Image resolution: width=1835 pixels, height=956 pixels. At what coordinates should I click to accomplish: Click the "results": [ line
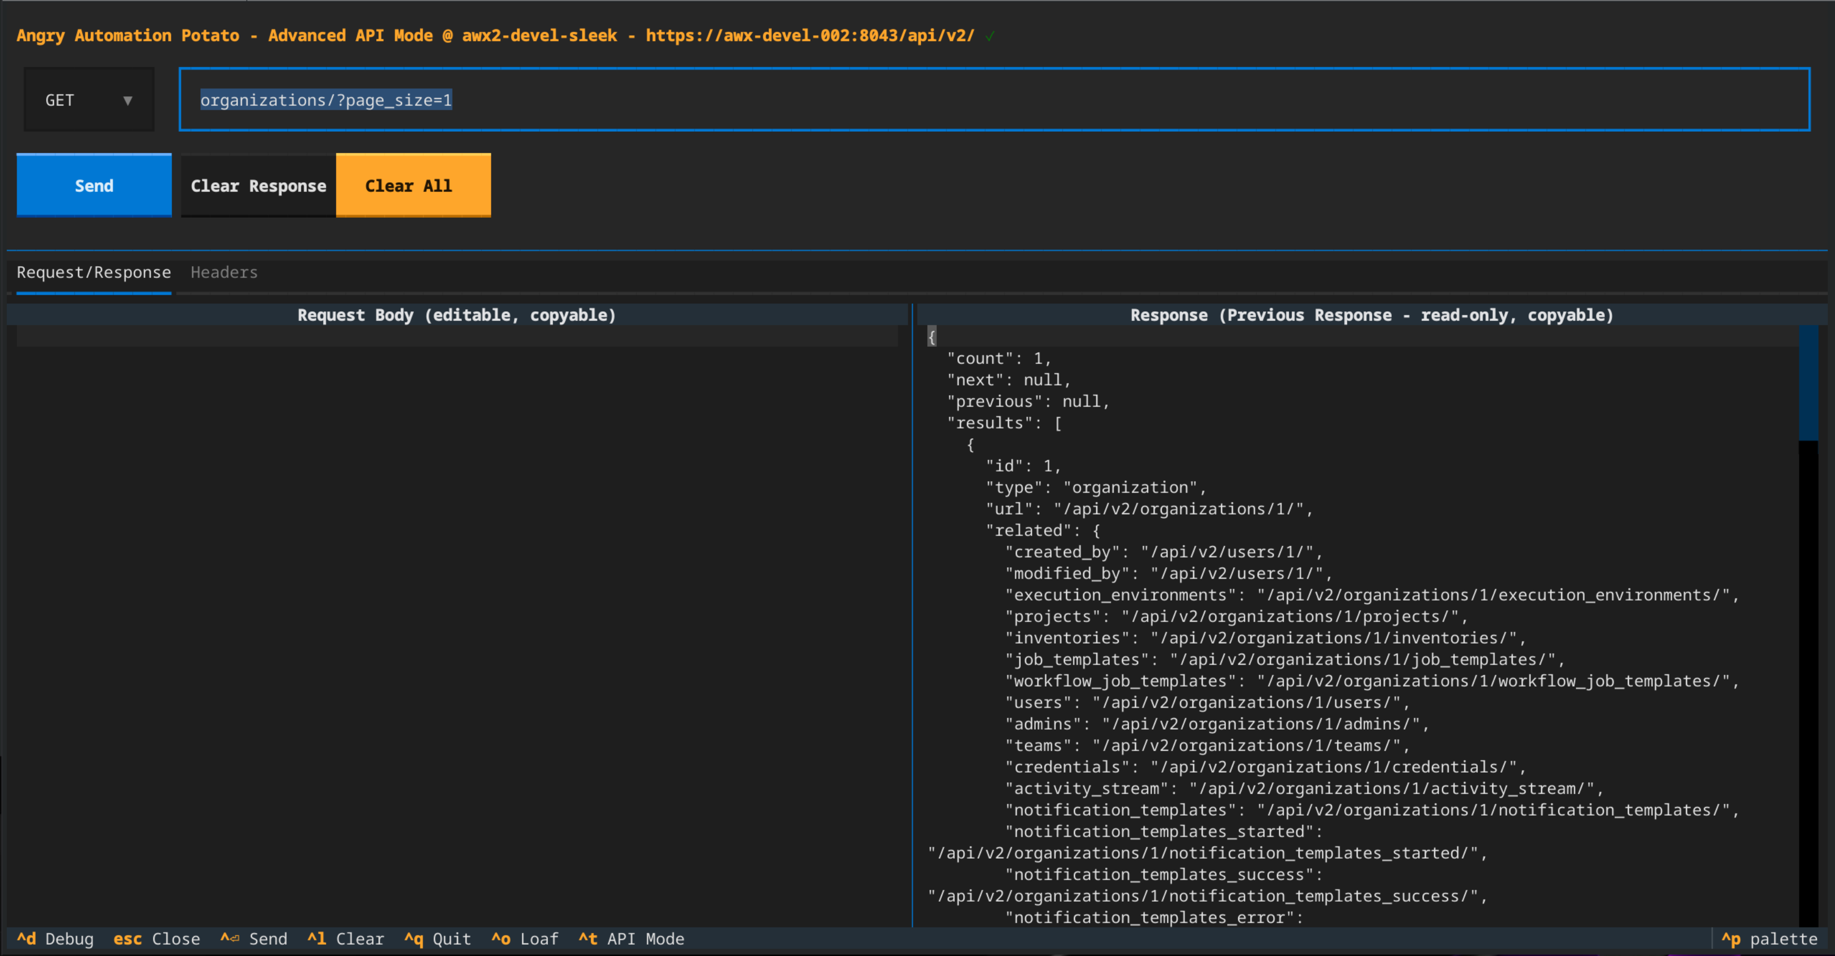click(1004, 423)
